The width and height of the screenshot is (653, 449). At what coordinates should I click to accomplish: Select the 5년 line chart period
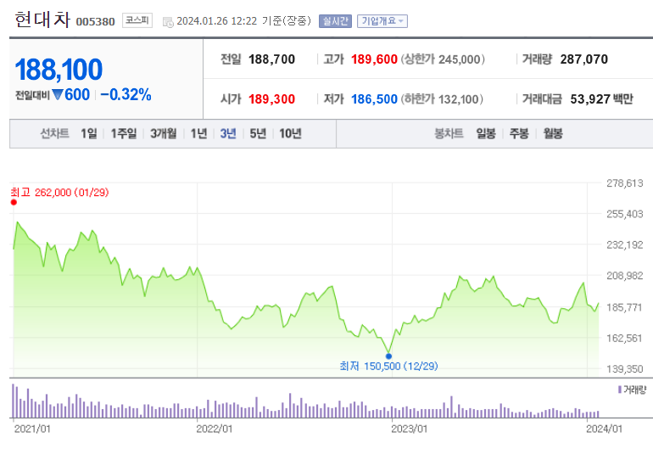tap(258, 133)
